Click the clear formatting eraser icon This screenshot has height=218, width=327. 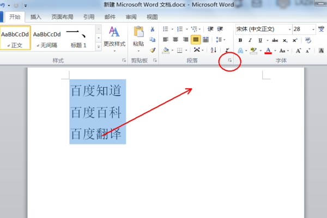point(308,40)
